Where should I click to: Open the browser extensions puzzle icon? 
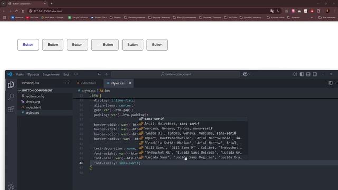pos(318,11)
